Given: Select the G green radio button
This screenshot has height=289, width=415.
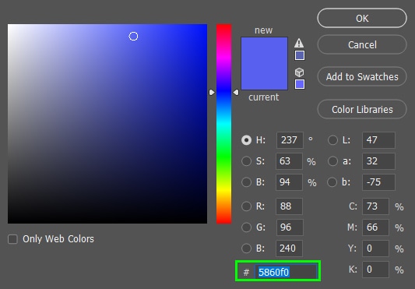Looking at the screenshot, I should tap(246, 227).
